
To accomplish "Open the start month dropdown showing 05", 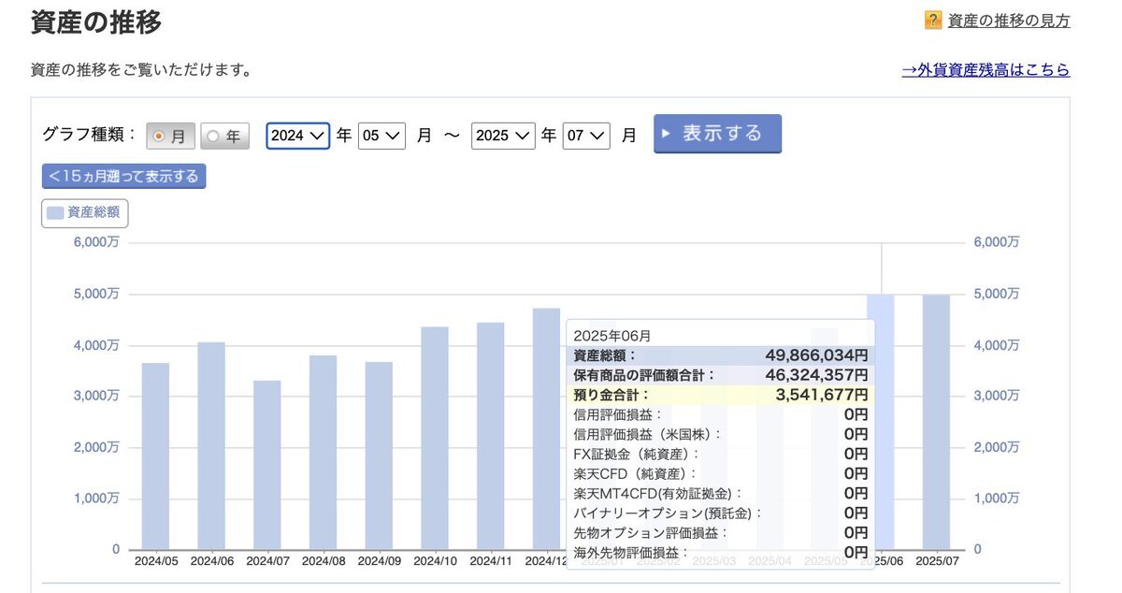I will click(x=381, y=136).
